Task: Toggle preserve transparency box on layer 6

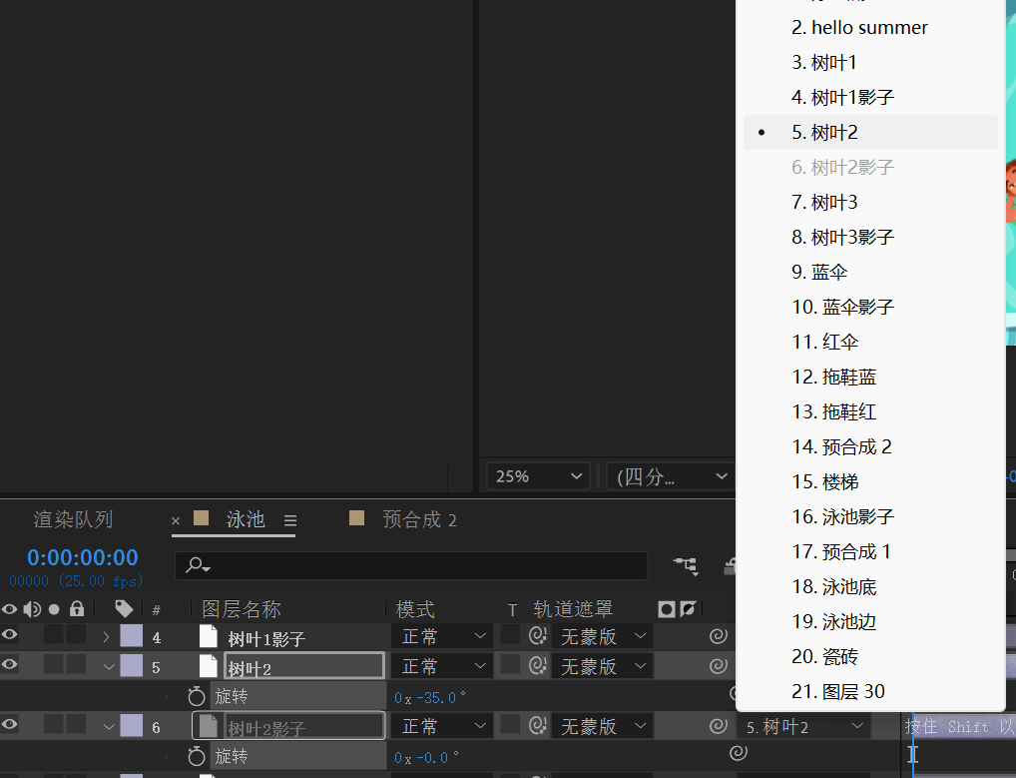Action: (x=511, y=725)
